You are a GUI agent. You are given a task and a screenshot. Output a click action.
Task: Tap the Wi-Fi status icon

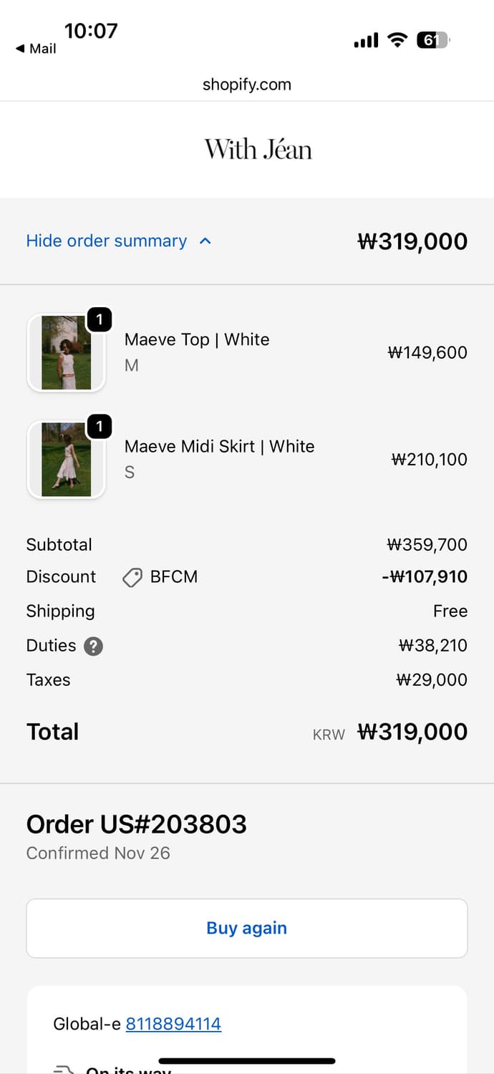[x=397, y=41]
